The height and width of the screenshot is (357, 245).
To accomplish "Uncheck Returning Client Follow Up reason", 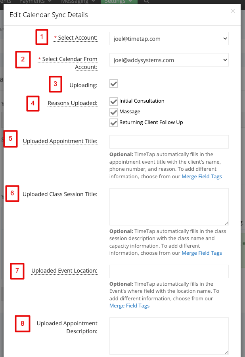I will [114, 123].
